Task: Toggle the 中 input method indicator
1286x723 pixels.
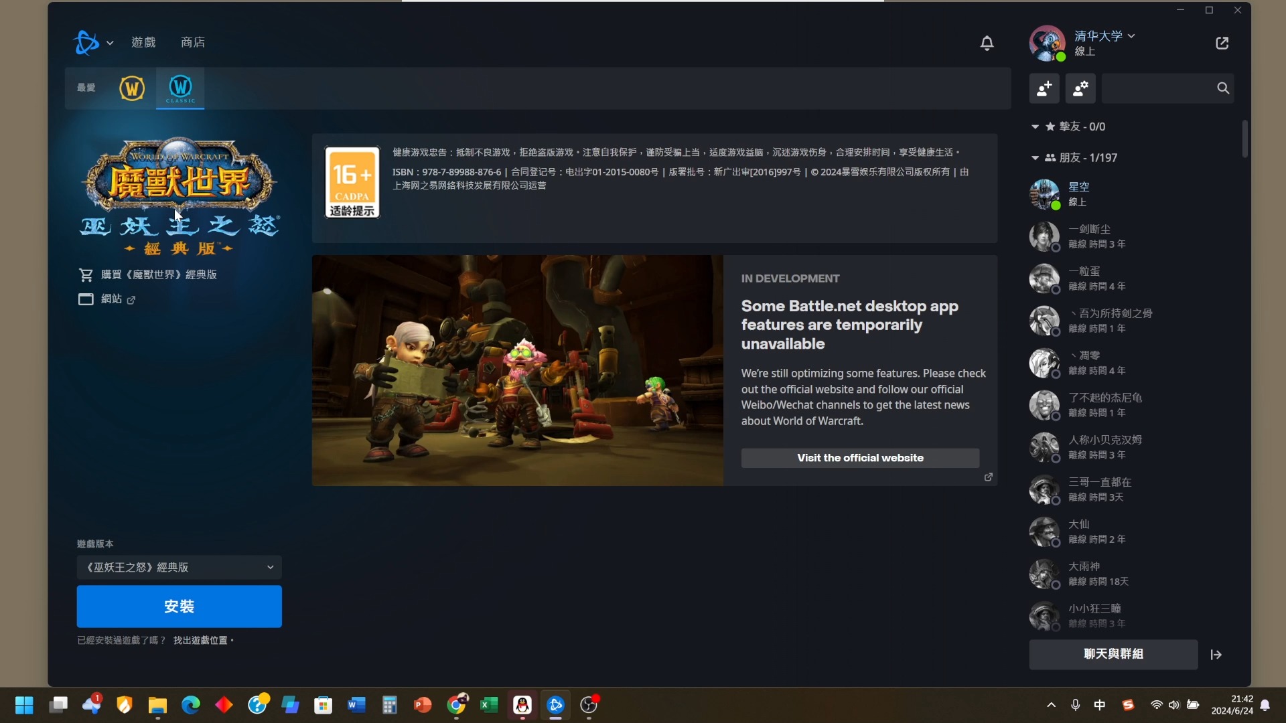Action: click(1100, 705)
